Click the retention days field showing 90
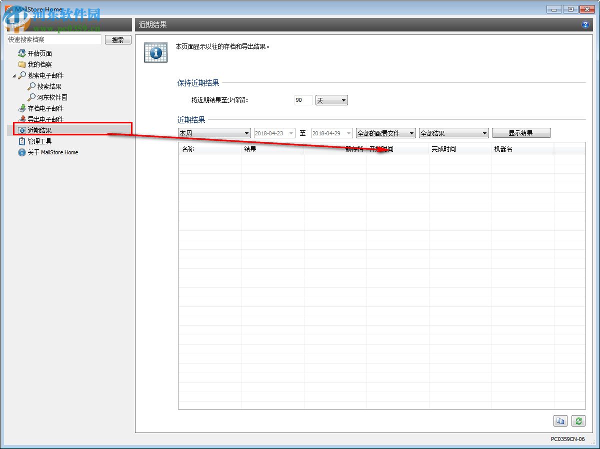 click(x=303, y=100)
